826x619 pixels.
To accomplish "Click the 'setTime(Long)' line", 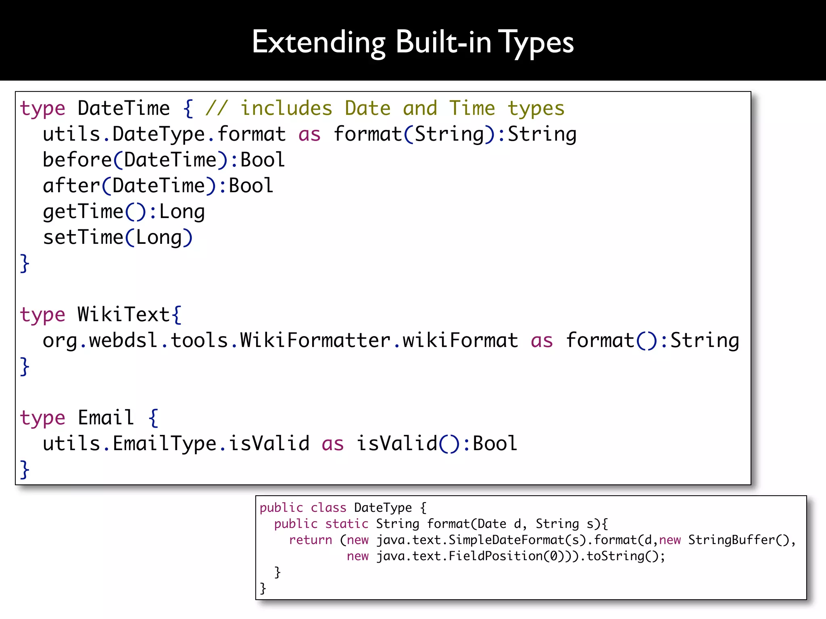I will (118, 238).
